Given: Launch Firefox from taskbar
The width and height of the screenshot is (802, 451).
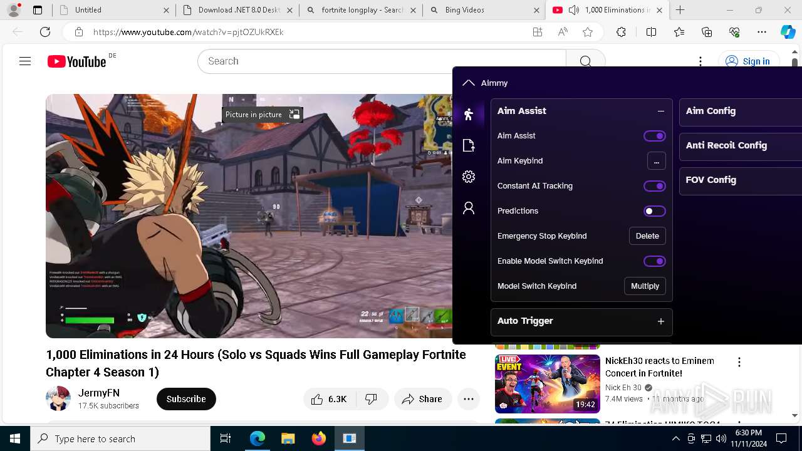Looking at the screenshot, I should tap(318, 438).
